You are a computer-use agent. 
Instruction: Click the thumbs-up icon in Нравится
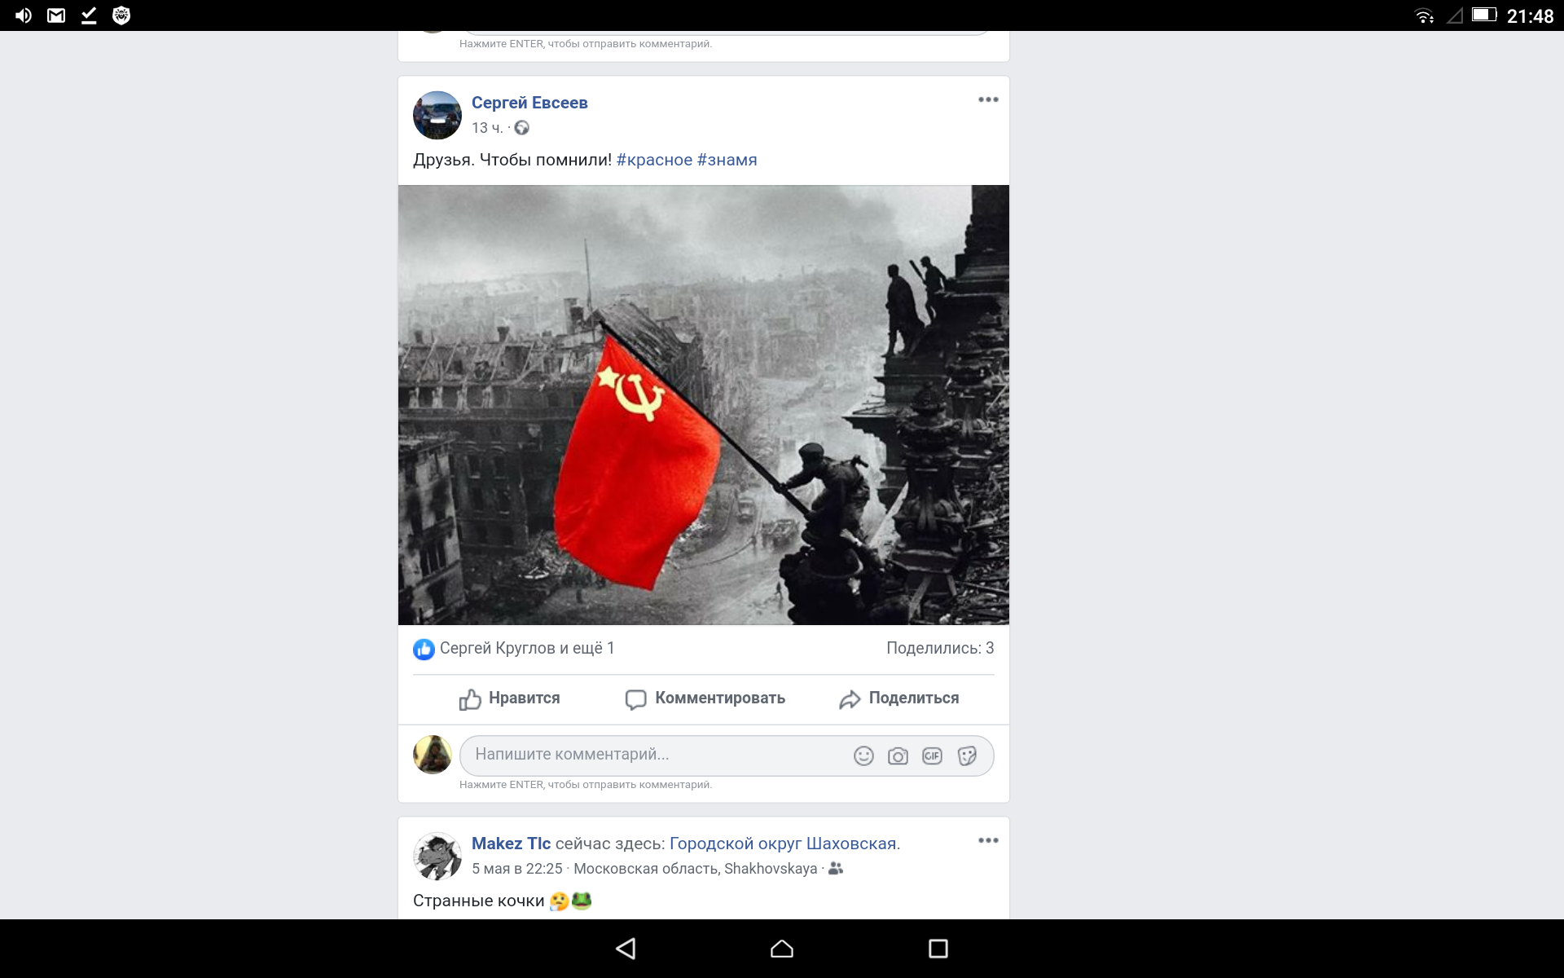(470, 698)
